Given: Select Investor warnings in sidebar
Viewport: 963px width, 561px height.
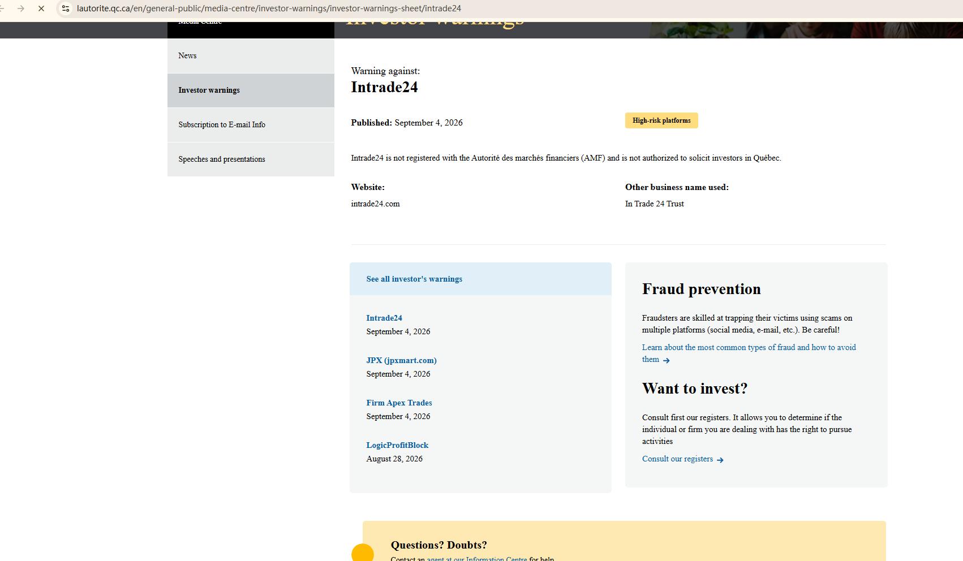Looking at the screenshot, I should (251, 90).
